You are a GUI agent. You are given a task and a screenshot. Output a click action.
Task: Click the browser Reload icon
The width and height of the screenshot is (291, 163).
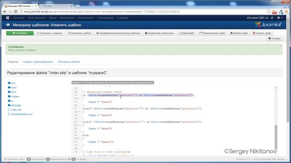[x=15, y=12]
